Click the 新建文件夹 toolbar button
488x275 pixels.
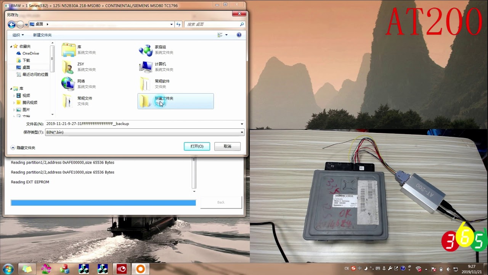point(42,35)
